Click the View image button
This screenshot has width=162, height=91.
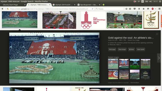point(122,50)
